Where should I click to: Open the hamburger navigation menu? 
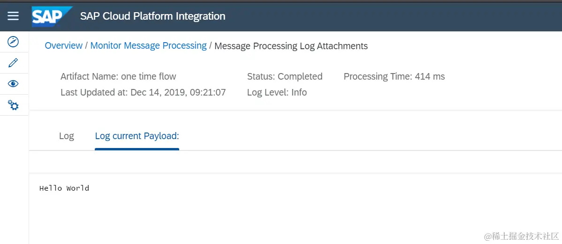[13, 16]
